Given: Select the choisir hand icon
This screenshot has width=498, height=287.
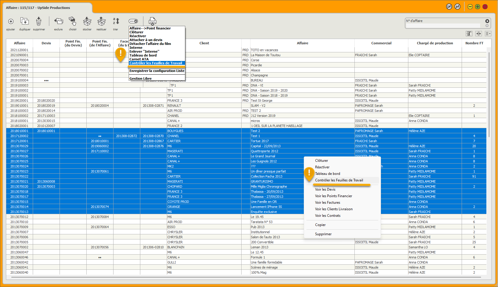Looking at the screenshot, I should pyautogui.click(x=72, y=21).
